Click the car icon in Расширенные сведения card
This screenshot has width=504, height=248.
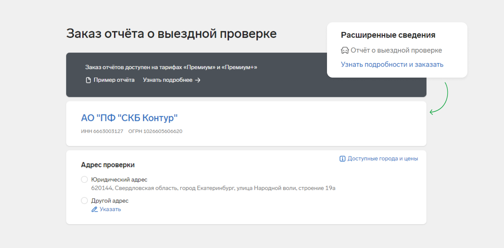345,50
